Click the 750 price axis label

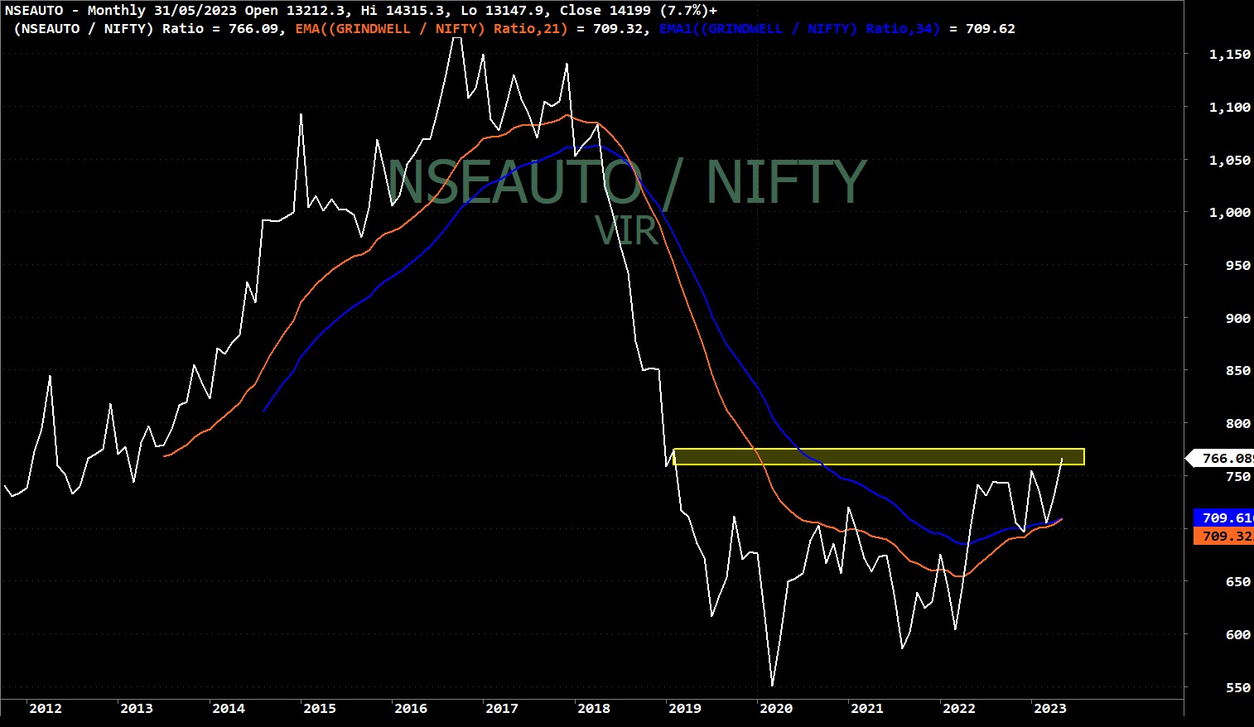pos(1238,476)
